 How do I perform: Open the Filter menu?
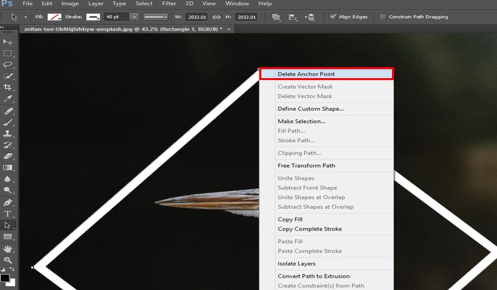169,4
